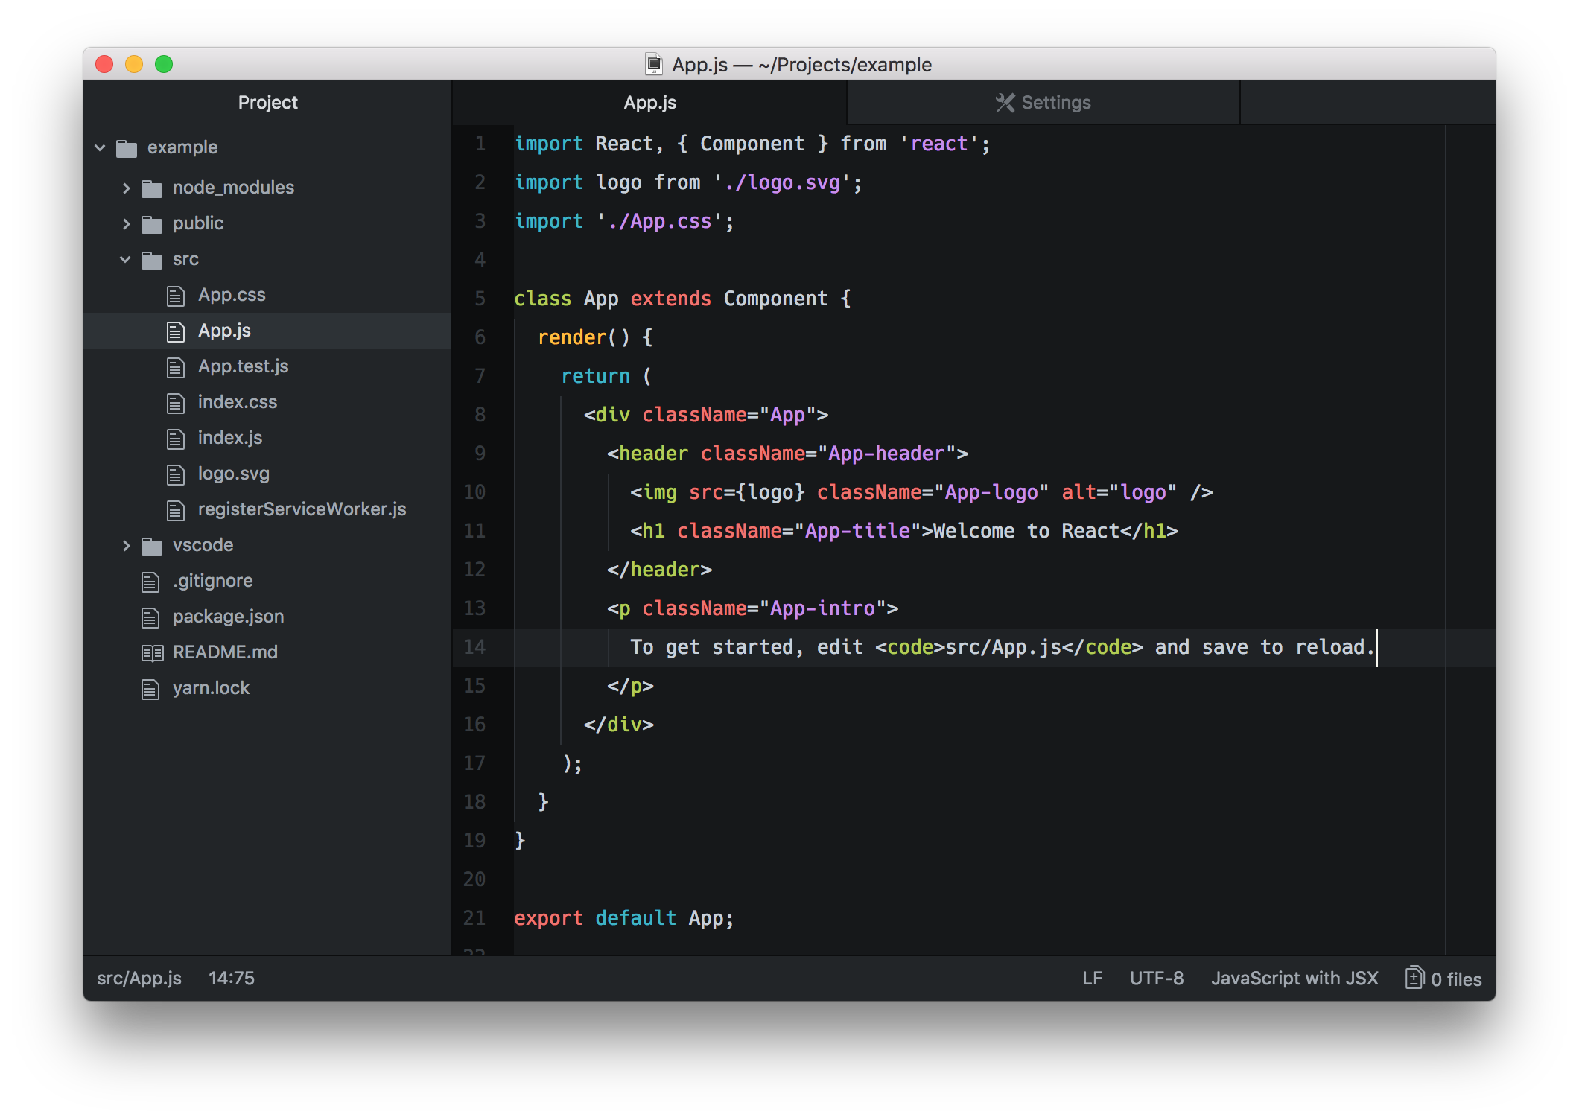This screenshot has width=1579, height=1120.
Task: Click the README.md book icon
Action: [x=152, y=653]
